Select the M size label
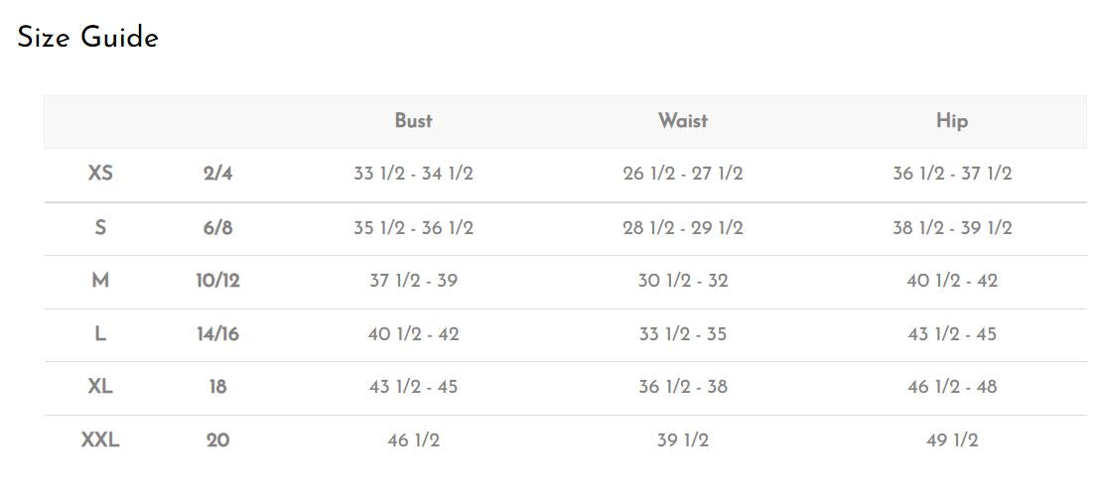Viewport: 1098px width, 496px height. 100,281
